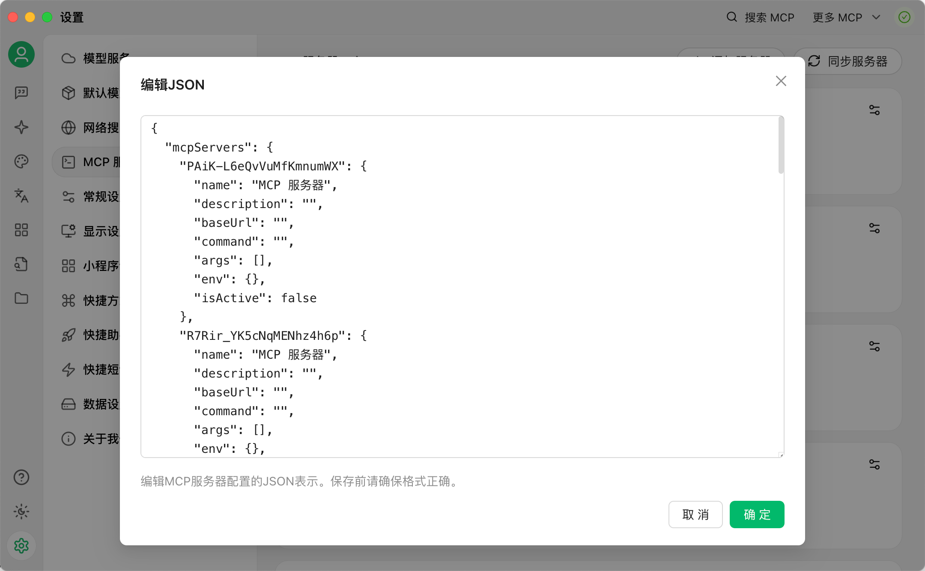Open the chat assistant sidebar icon
This screenshot has width=925, height=571.
coord(21,92)
